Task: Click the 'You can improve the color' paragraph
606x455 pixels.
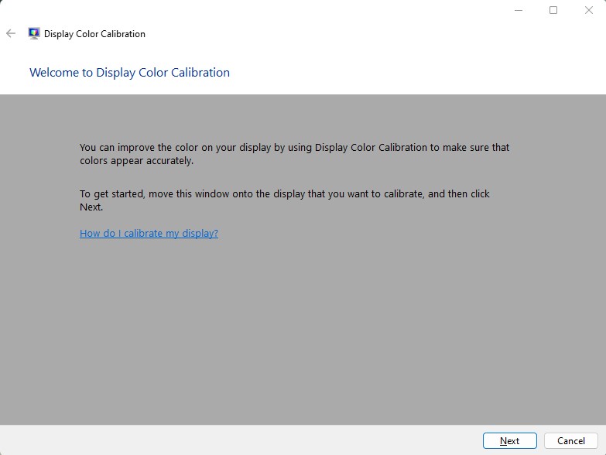Action: point(295,154)
